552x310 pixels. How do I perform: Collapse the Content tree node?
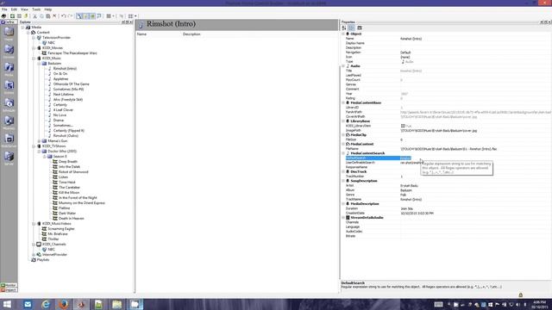click(x=28, y=33)
